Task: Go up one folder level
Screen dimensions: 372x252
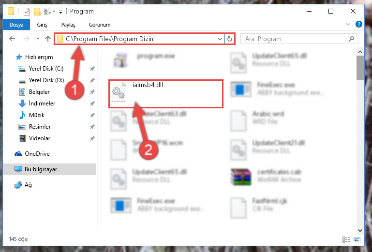Action: 48,39
